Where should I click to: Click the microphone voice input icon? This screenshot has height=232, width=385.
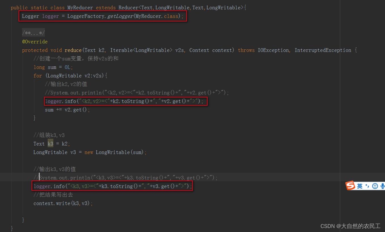382,186
